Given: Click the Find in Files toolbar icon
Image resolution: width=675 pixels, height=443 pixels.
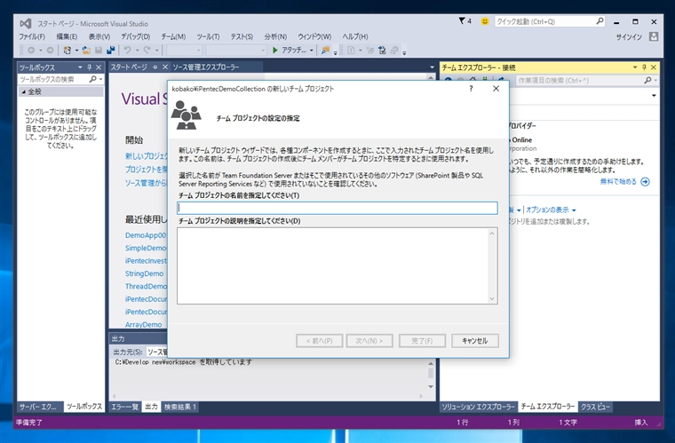Looking at the screenshot, I should tap(325, 51).
